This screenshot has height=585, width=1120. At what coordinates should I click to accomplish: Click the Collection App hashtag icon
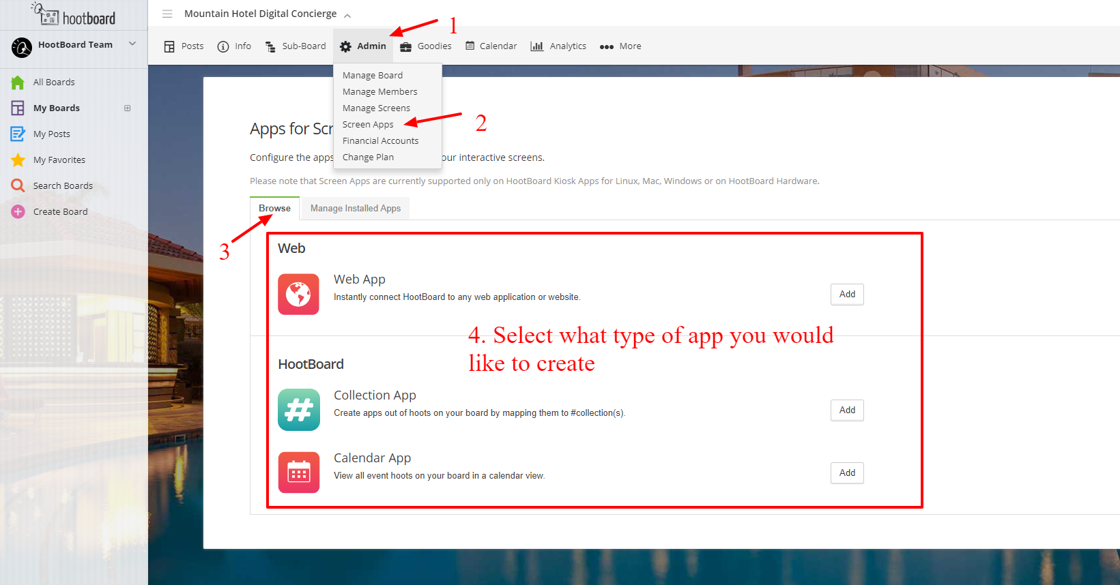tap(299, 410)
